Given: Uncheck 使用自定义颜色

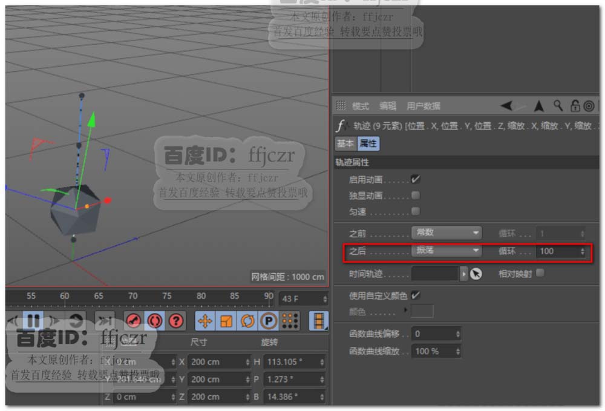Looking at the screenshot, I should 416,295.
